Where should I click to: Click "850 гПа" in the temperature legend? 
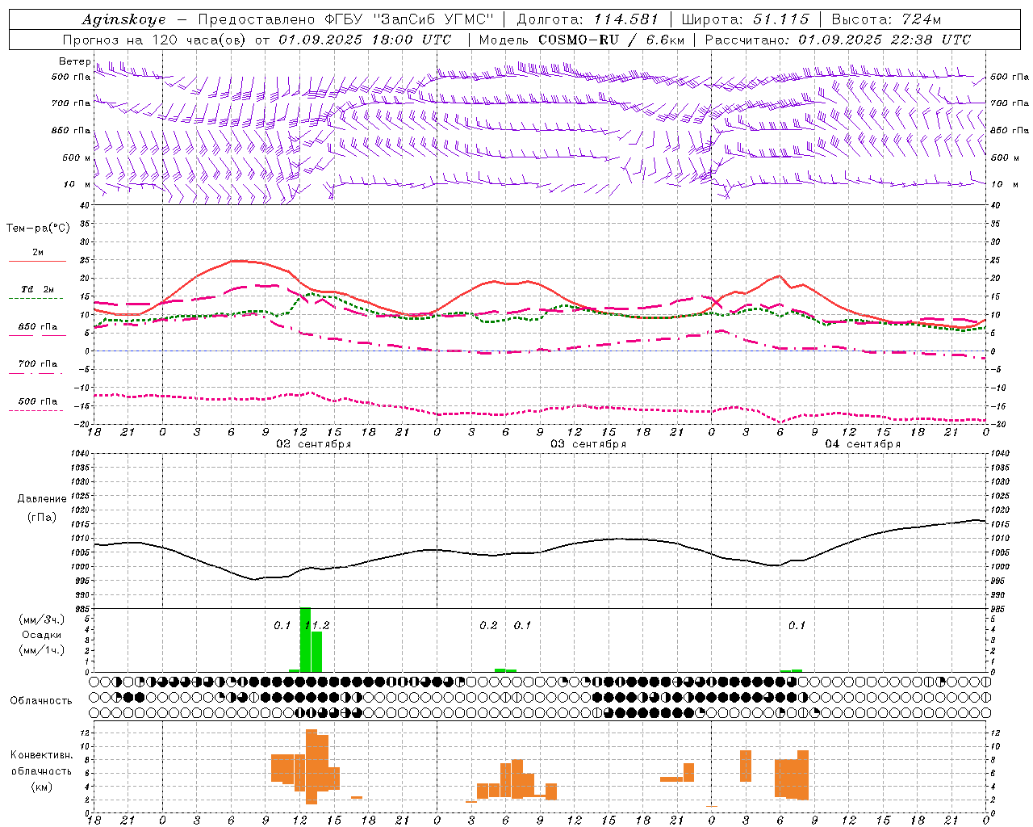pyautogui.click(x=38, y=327)
